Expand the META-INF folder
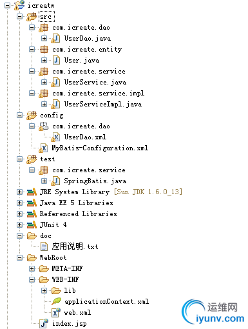The width and height of the screenshot is (248, 329). tap(32, 268)
